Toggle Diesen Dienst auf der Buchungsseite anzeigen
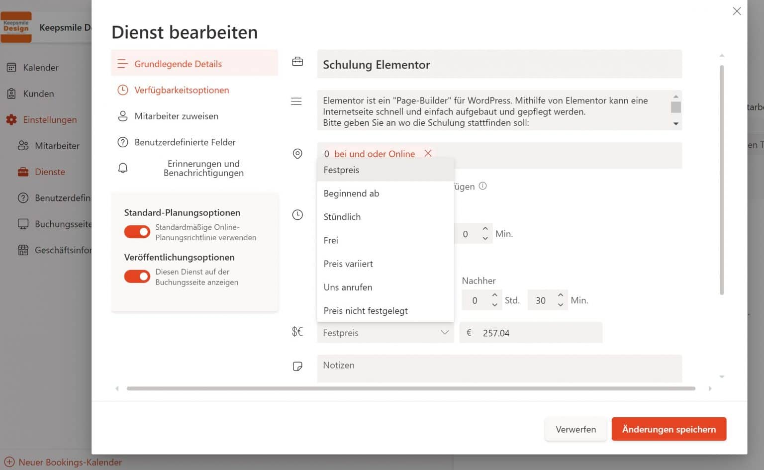 (137, 277)
